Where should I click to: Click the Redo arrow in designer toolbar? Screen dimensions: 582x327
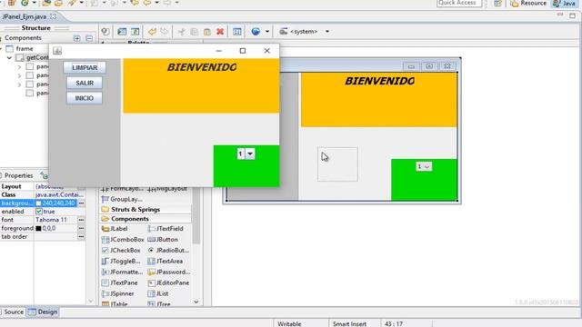coord(165,32)
